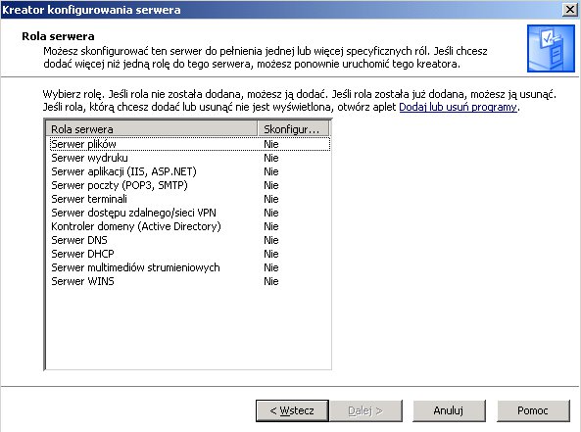Choose Kontroler domeny (Active Directory) role

click(x=190, y=226)
